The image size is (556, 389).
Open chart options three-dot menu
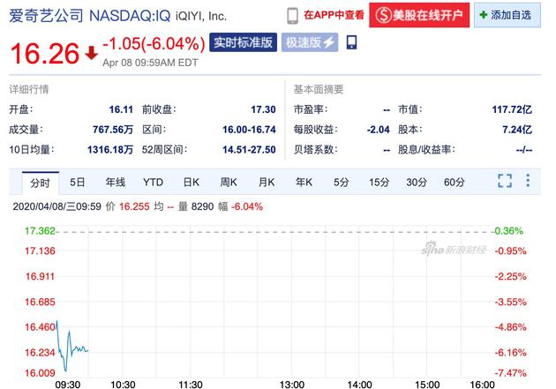528,181
